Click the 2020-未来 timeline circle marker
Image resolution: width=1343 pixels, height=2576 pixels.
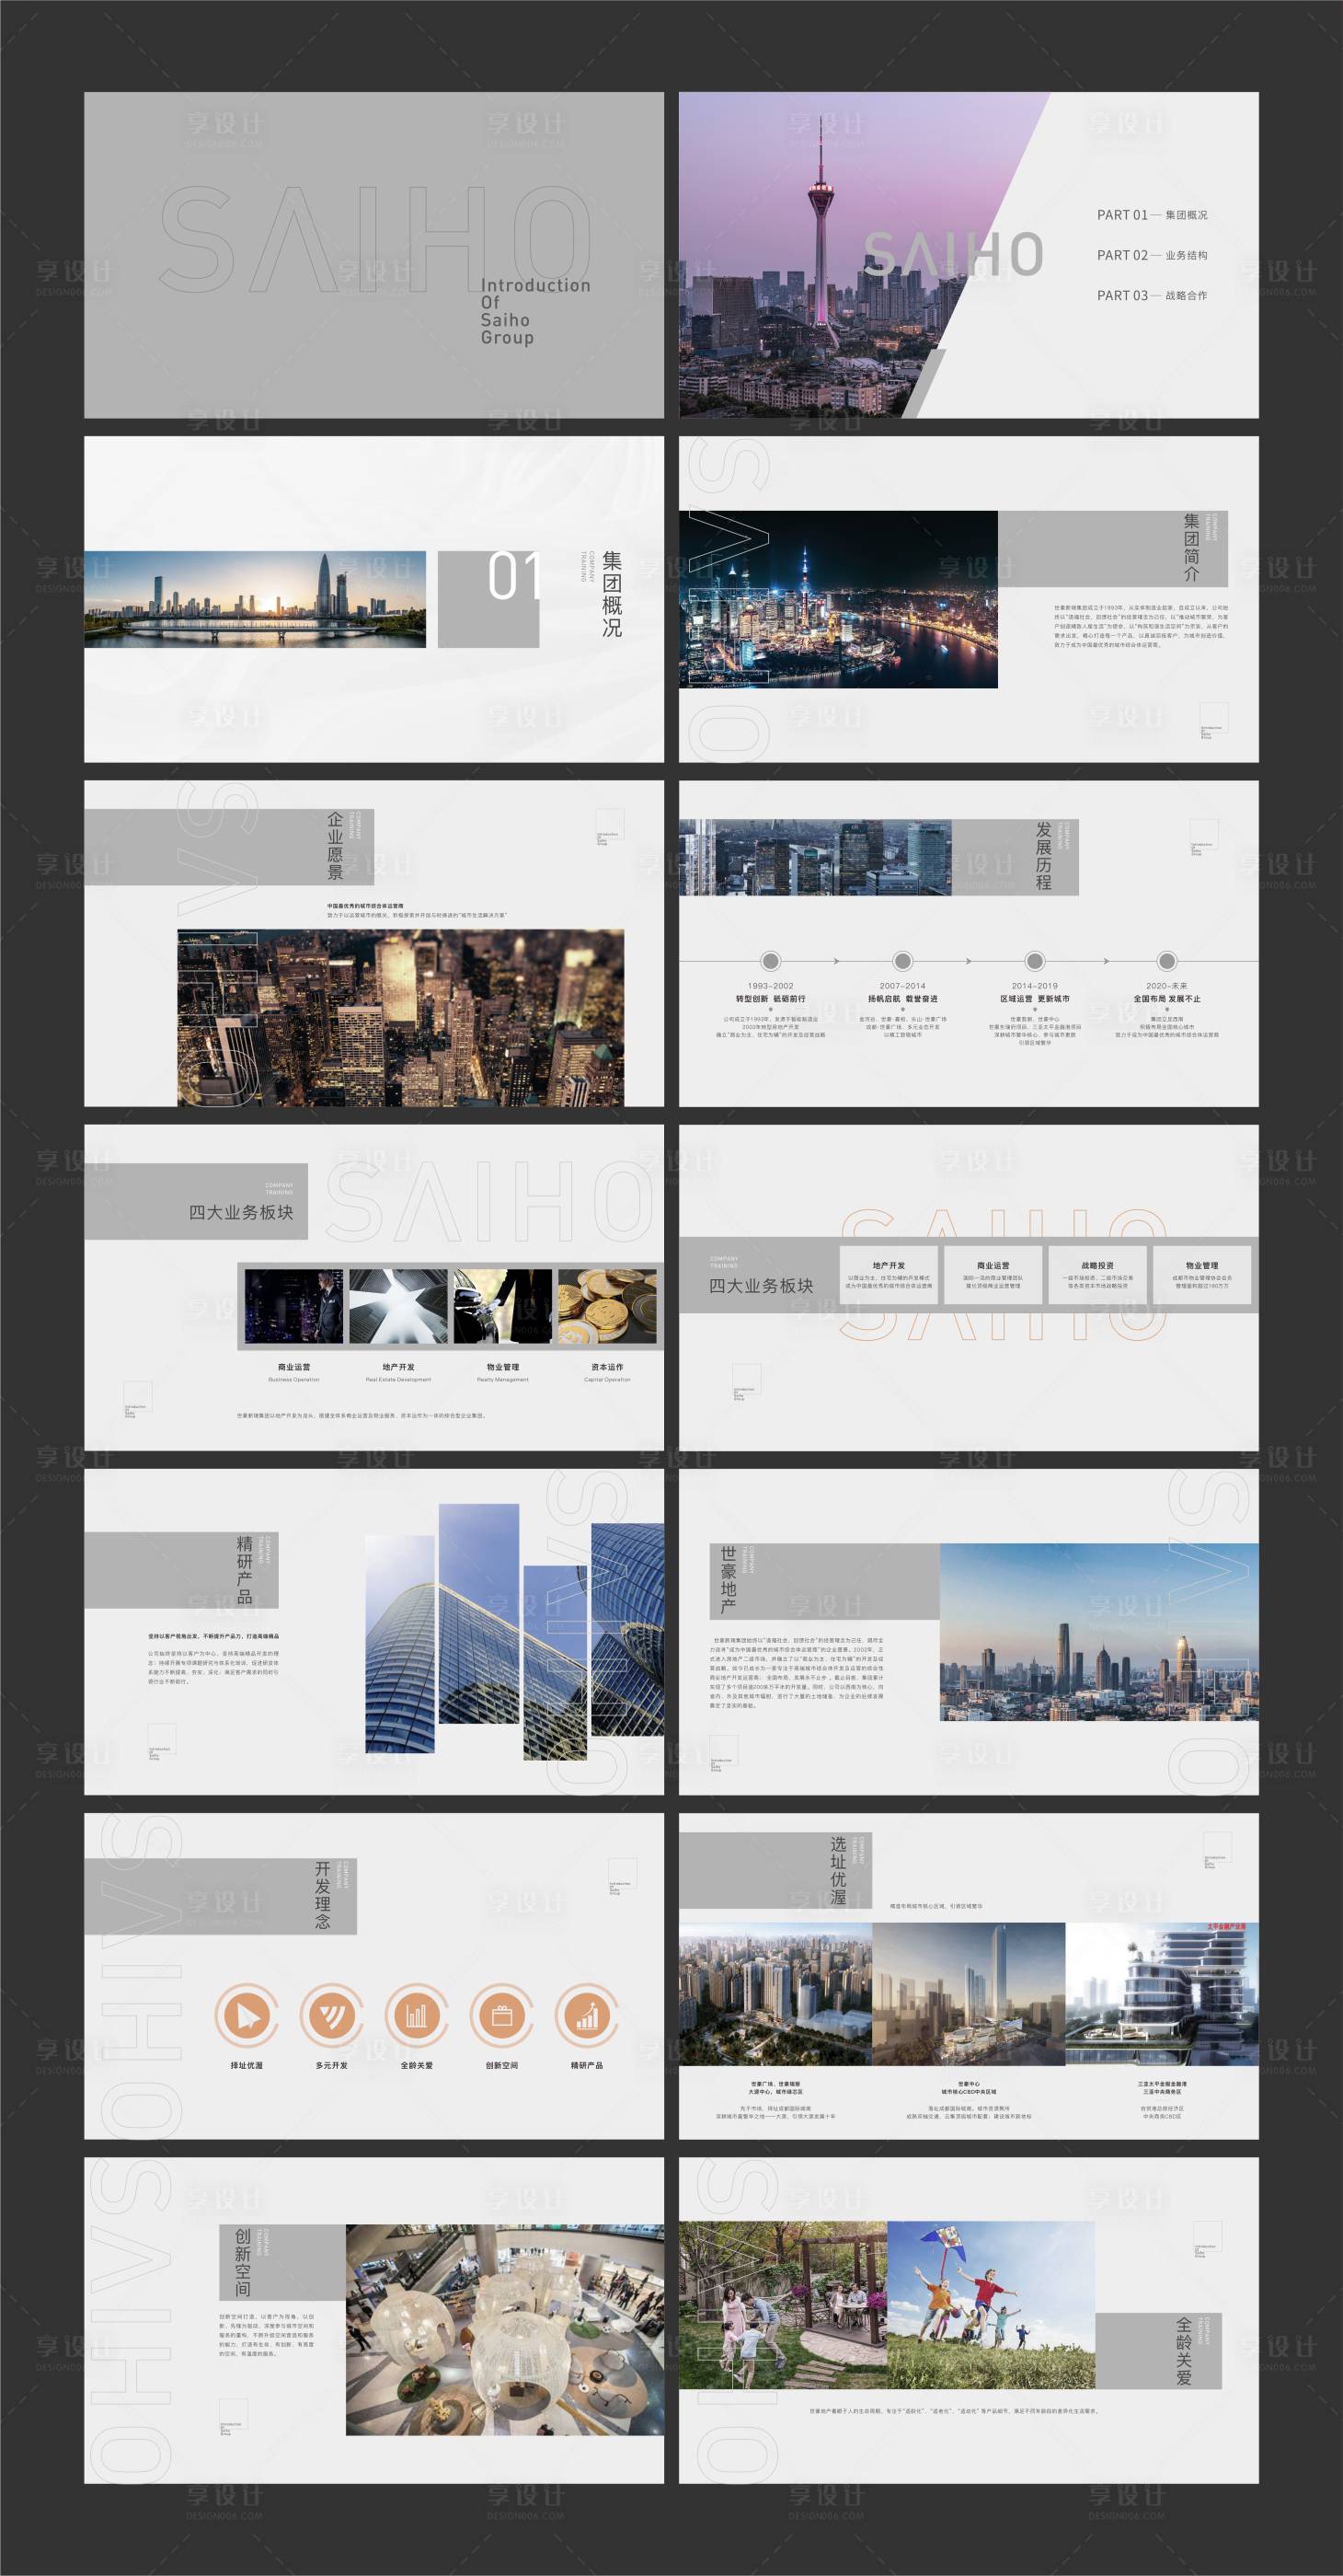click(1166, 961)
